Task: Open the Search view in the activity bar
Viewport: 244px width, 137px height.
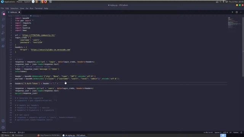Action: tap(3, 19)
